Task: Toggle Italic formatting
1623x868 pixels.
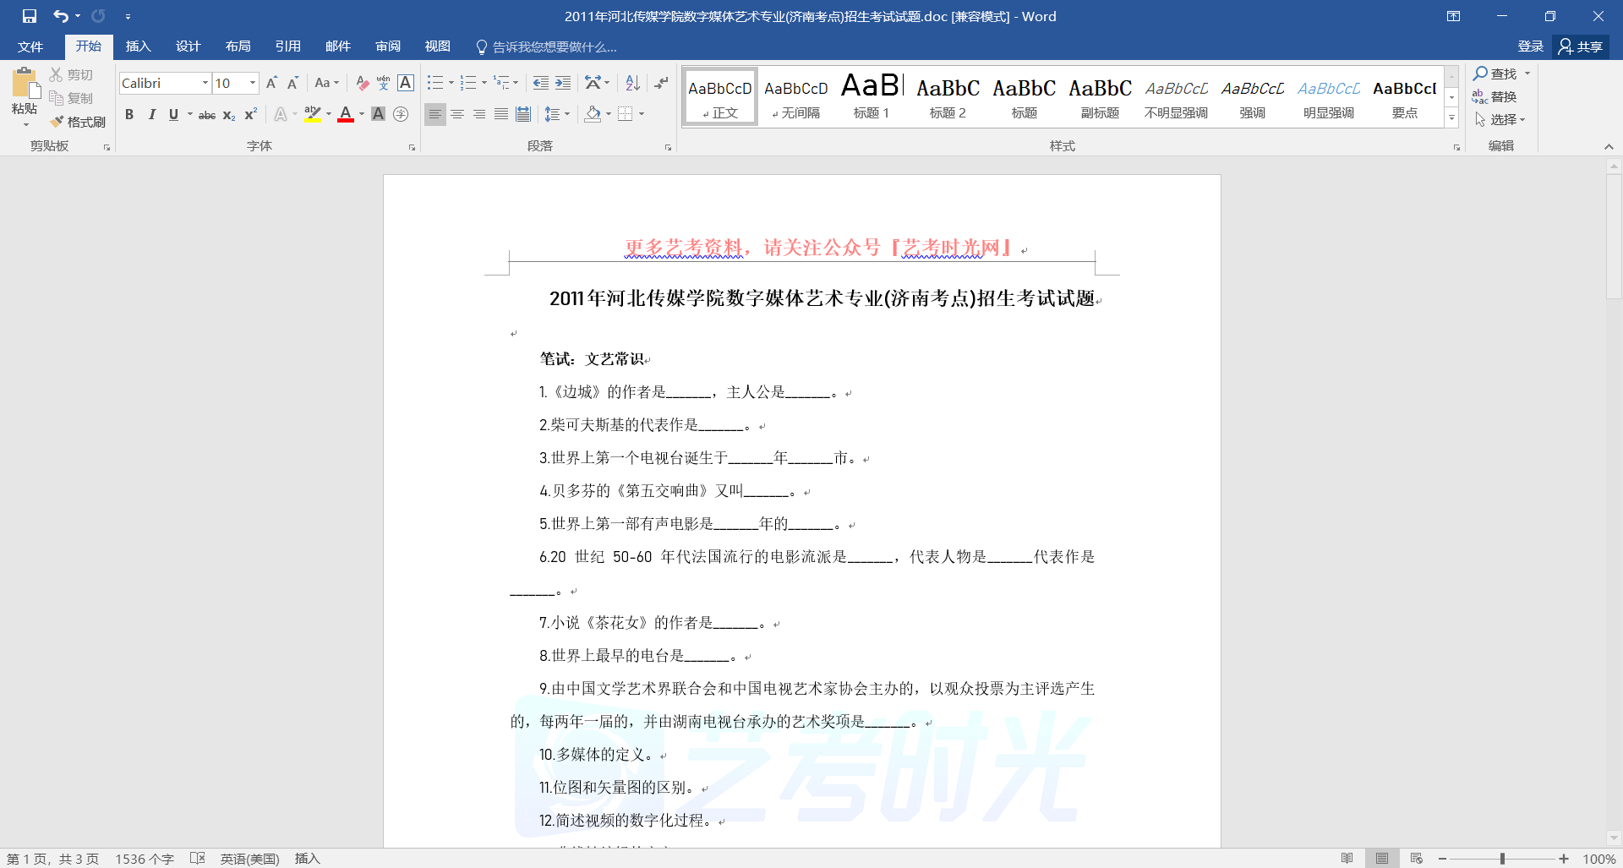Action: (x=151, y=115)
